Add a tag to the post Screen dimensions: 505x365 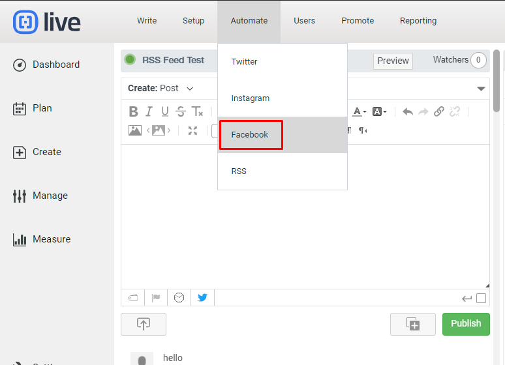[x=133, y=298]
